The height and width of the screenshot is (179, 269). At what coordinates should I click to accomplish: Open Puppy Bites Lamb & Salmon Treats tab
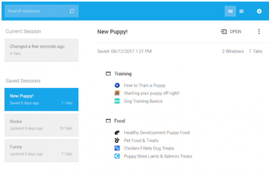(158, 156)
